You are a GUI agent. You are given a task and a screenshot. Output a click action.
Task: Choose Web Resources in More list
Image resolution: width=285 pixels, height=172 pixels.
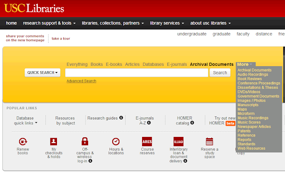(x=251, y=148)
